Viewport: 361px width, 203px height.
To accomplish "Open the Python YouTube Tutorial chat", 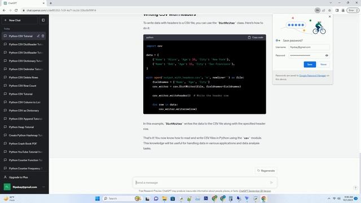I will tap(24, 152).
